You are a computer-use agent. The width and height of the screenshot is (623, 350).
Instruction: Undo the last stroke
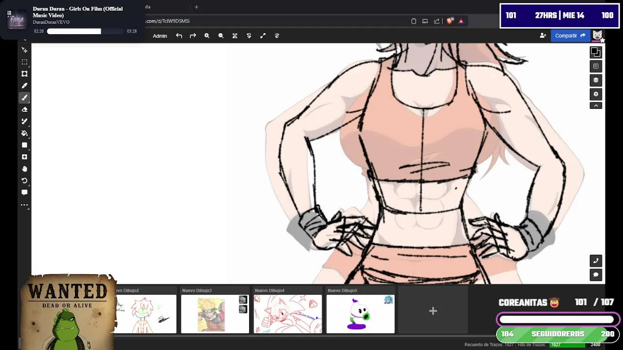[x=179, y=35]
